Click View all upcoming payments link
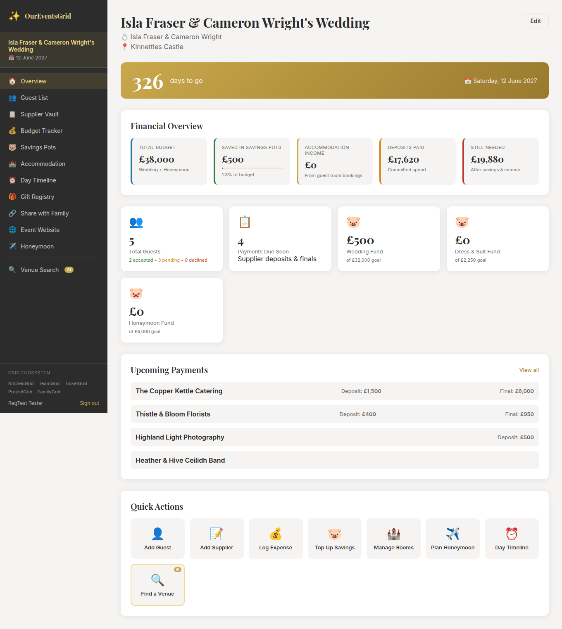Viewport: 562px width, 629px height. click(x=529, y=370)
